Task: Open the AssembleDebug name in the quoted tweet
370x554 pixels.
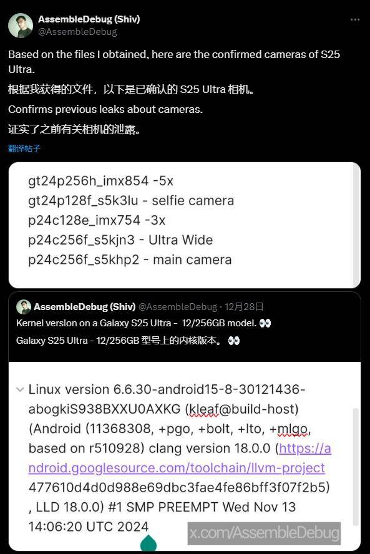Action: 84,307
